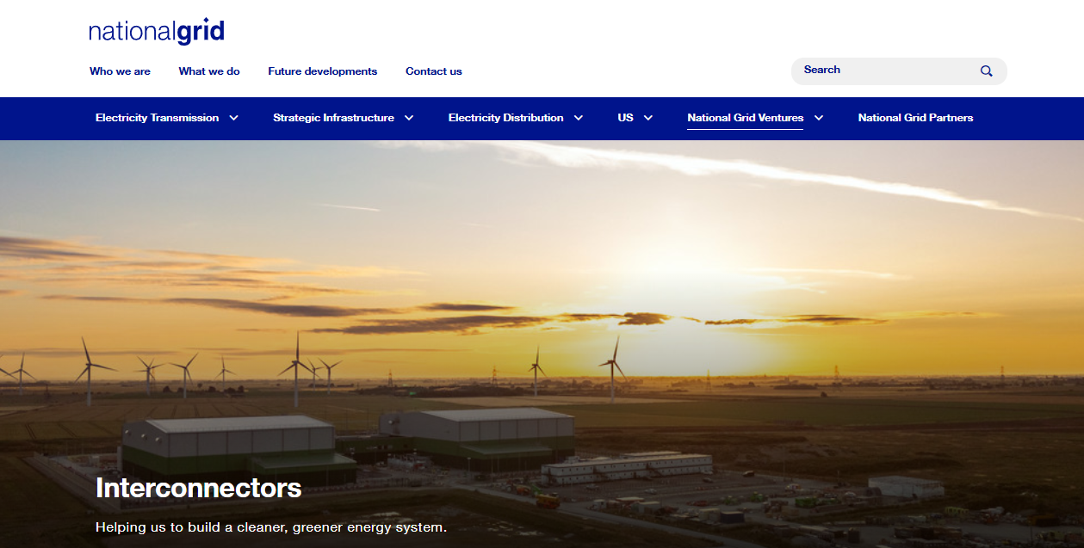This screenshot has height=548, width=1084.
Task: Click the search magnifying glass icon
Action: click(x=985, y=71)
